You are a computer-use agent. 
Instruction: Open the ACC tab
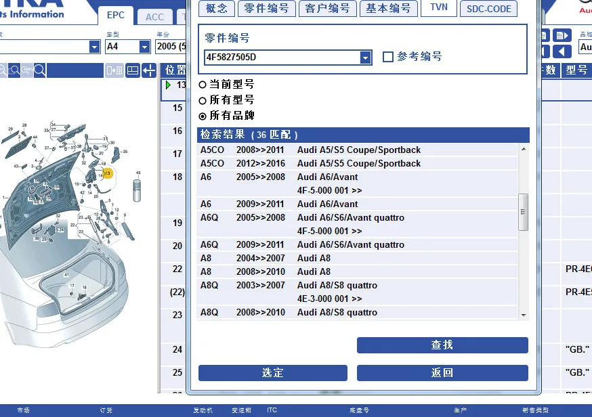pos(155,17)
